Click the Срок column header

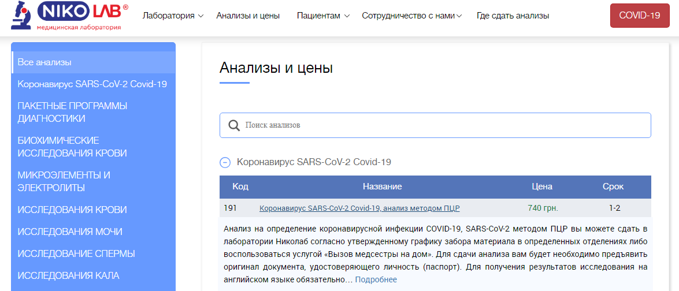pyautogui.click(x=613, y=187)
